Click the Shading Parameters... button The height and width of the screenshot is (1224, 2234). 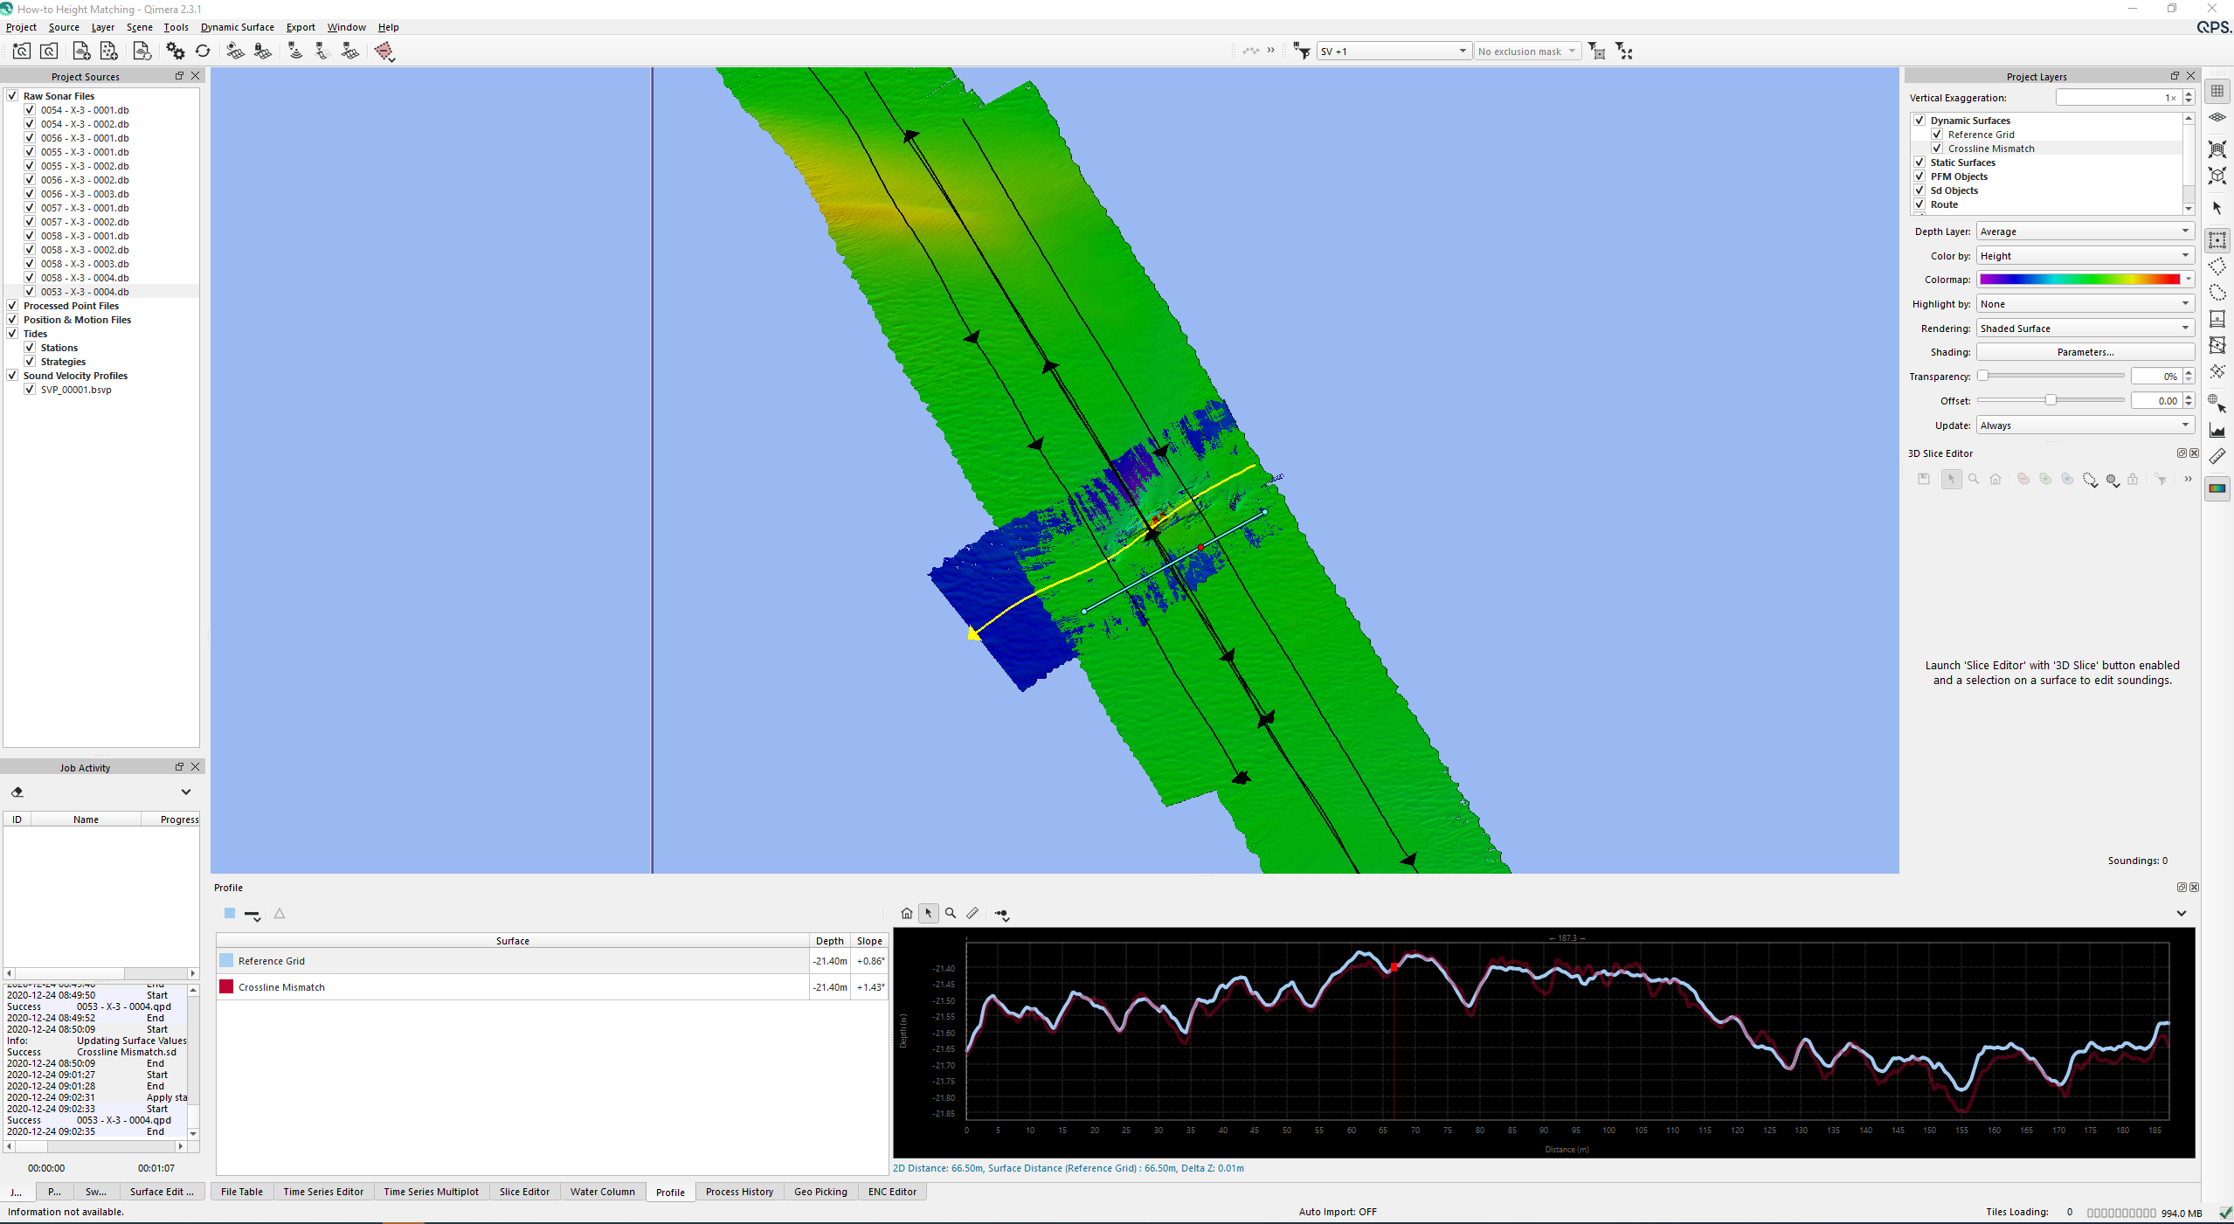point(2085,352)
